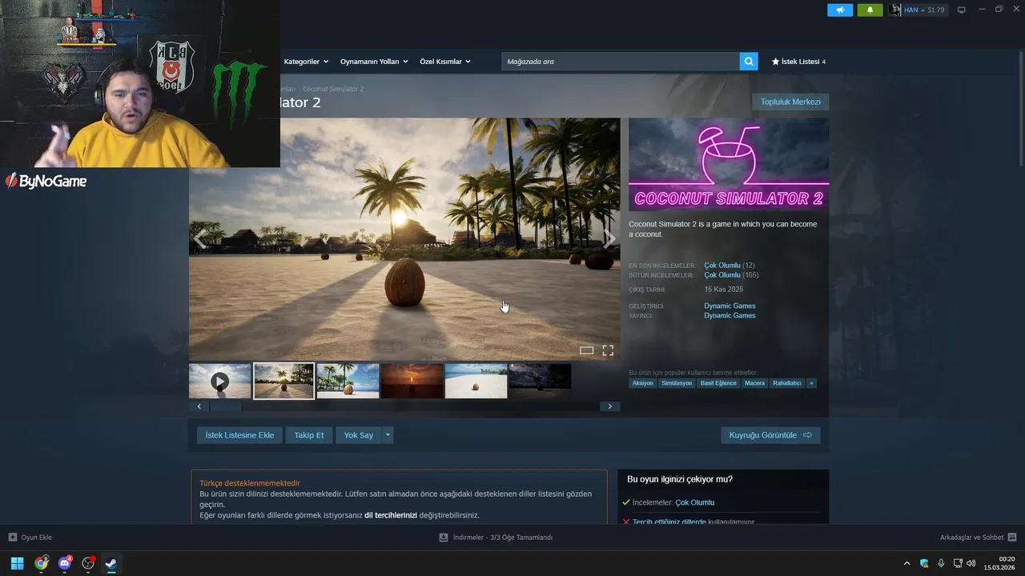
Task: Click Çok Olumlu next to İncelemeler
Action: point(694,502)
